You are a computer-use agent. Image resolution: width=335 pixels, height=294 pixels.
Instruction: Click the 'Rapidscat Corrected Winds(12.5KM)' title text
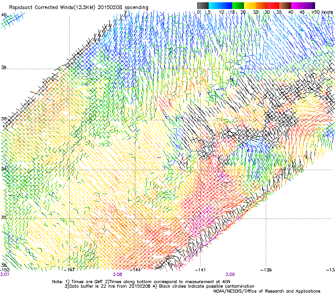pyautogui.click(x=52, y=8)
